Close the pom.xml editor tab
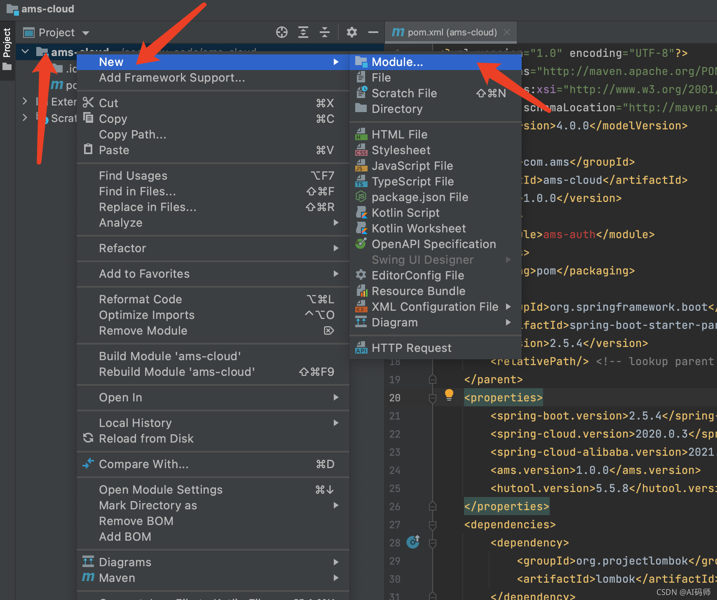The height and width of the screenshot is (600, 717). pyautogui.click(x=507, y=32)
